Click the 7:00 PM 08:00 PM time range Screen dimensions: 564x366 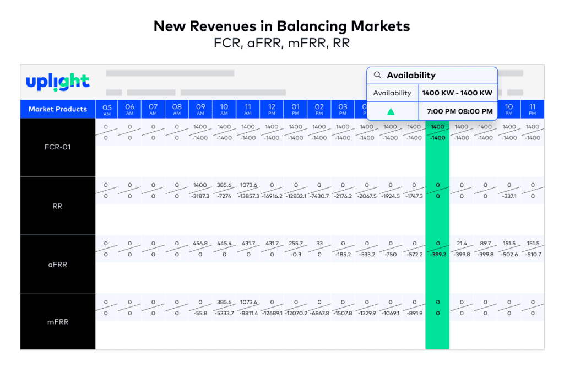click(x=459, y=111)
